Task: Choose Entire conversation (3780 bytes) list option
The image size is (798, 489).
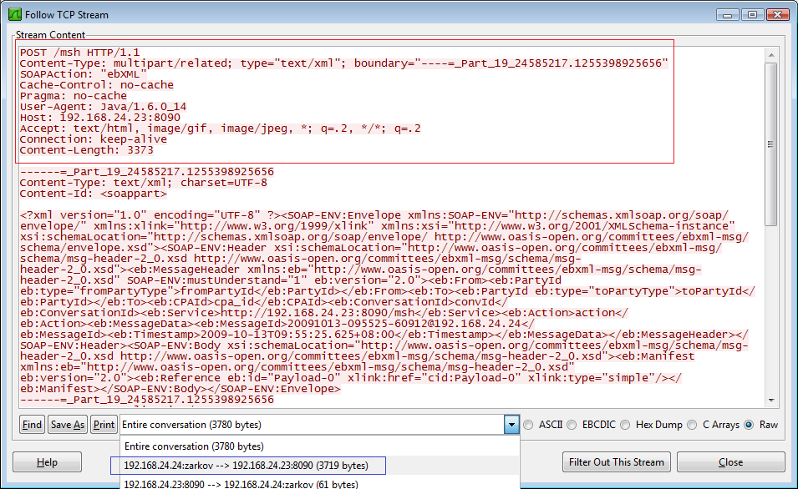Action: (193, 446)
